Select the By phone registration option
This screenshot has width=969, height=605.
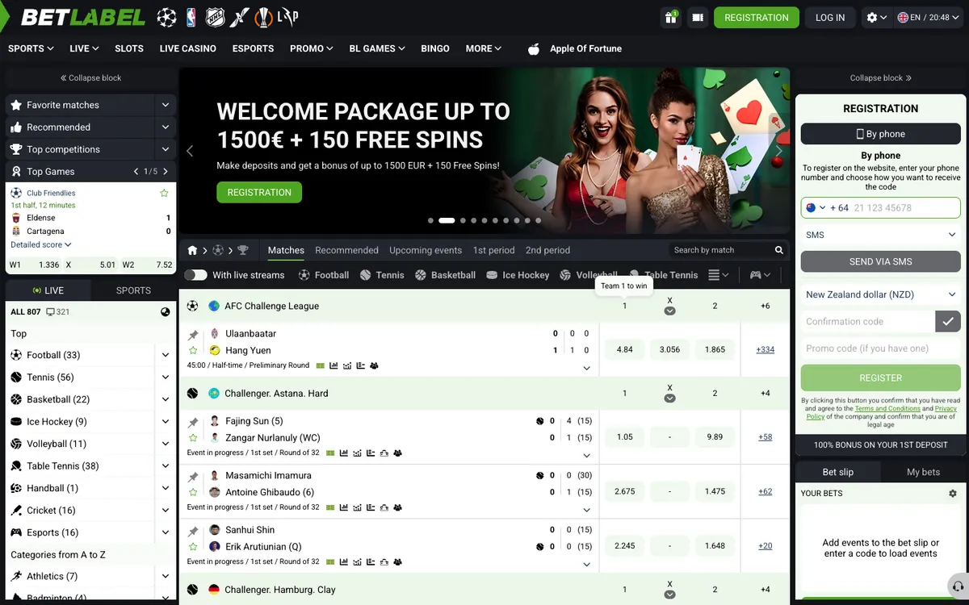(880, 134)
